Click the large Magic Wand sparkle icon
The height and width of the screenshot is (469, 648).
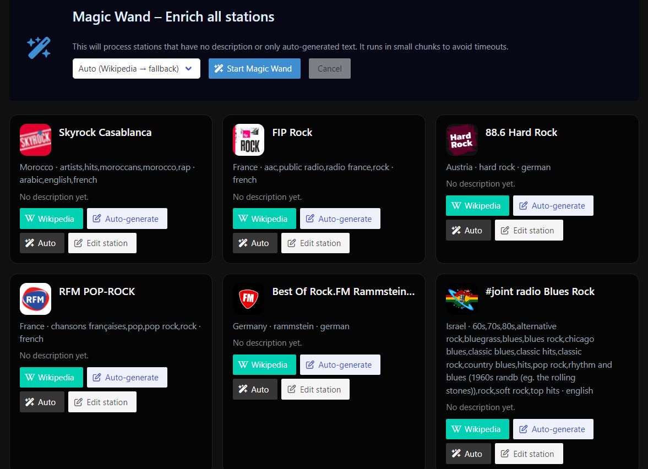pyautogui.click(x=39, y=47)
